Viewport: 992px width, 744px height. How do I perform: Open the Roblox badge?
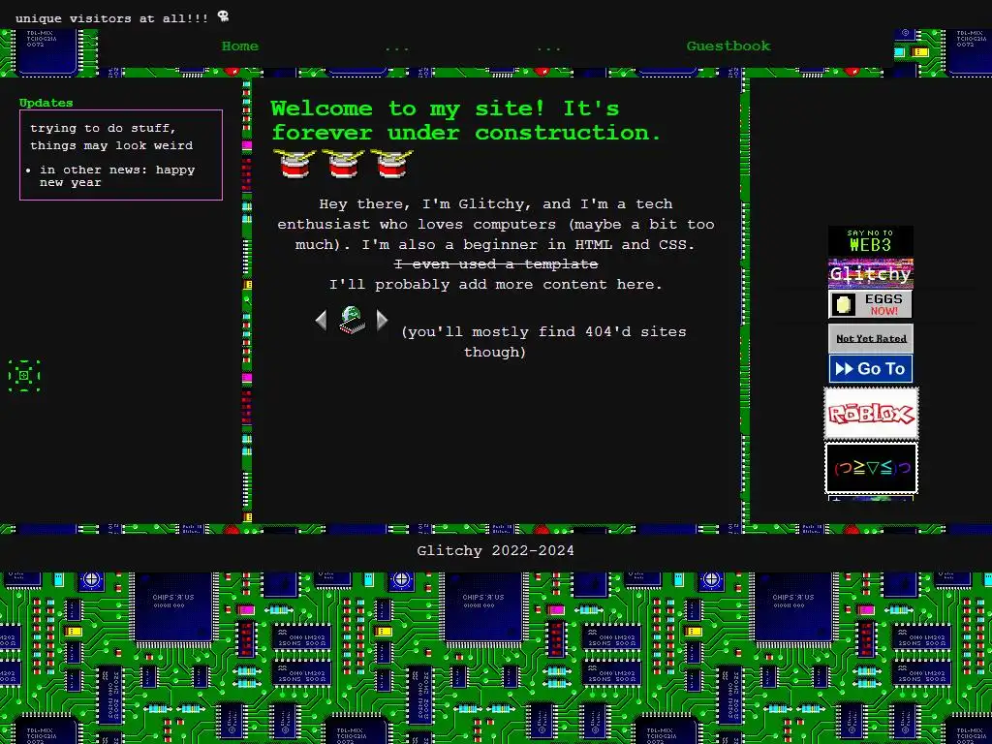point(871,414)
